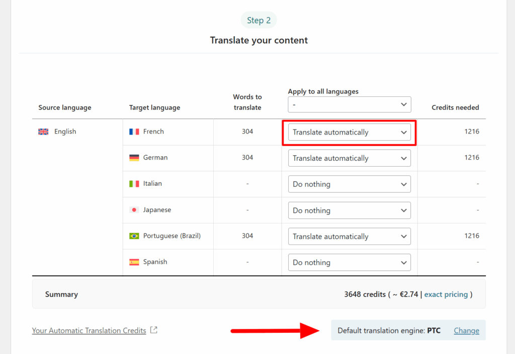Open the exact pricing link

pos(446,294)
